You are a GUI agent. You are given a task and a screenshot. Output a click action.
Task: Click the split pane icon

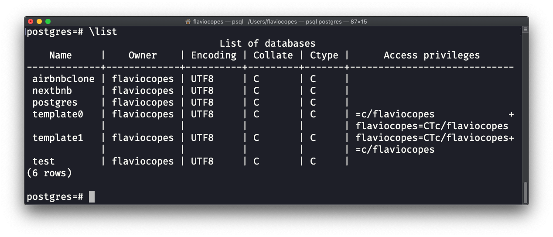tap(525, 30)
